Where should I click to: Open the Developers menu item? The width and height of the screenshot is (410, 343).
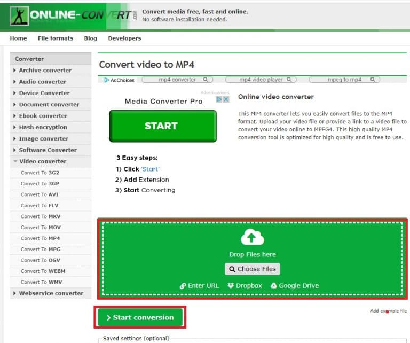(x=124, y=38)
